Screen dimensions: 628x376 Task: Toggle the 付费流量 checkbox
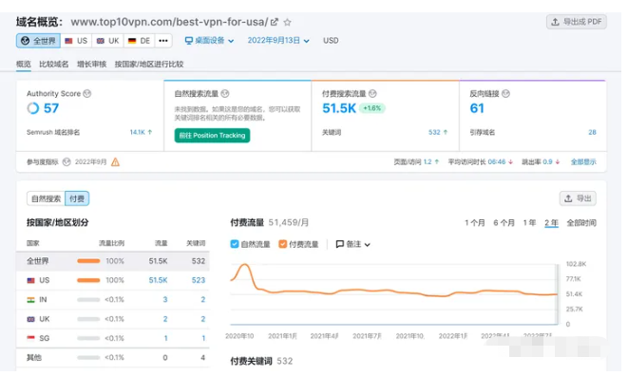click(283, 244)
